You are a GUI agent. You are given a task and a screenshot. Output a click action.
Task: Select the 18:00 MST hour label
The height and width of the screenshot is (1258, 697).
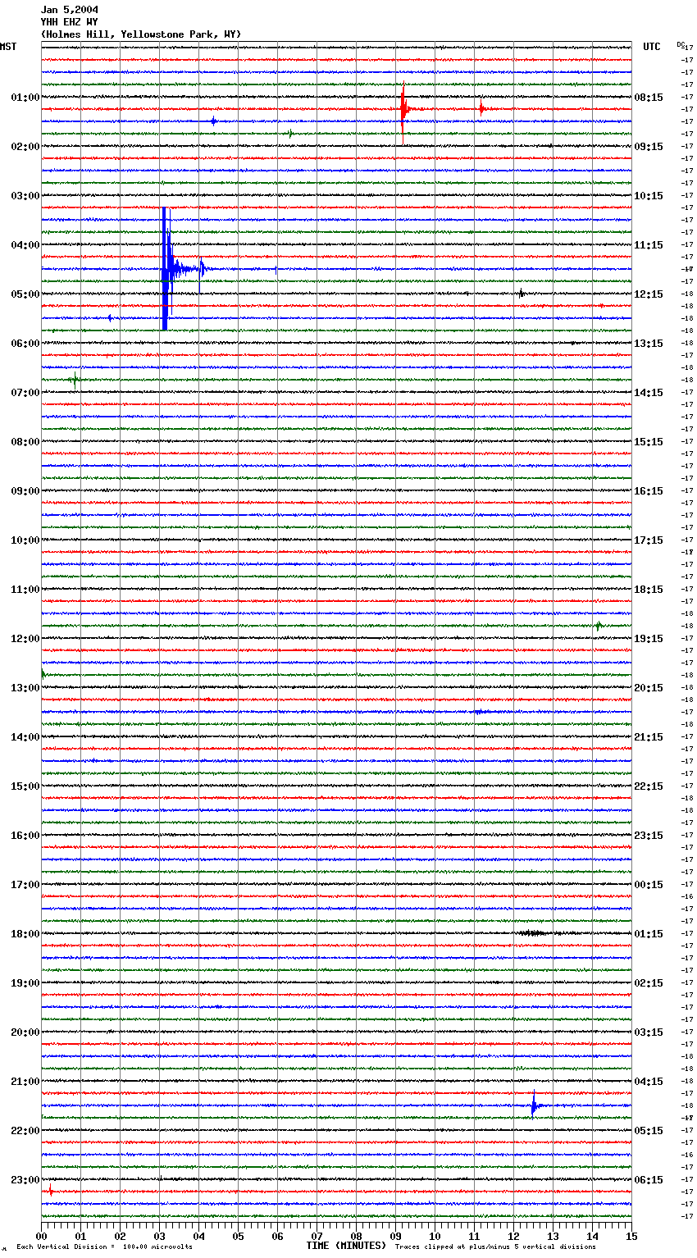tap(25, 934)
